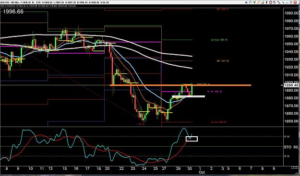The width and height of the screenshot is (300, 176).
Task: Click the date 13 on time axis
Action: (x=50, y=168)
